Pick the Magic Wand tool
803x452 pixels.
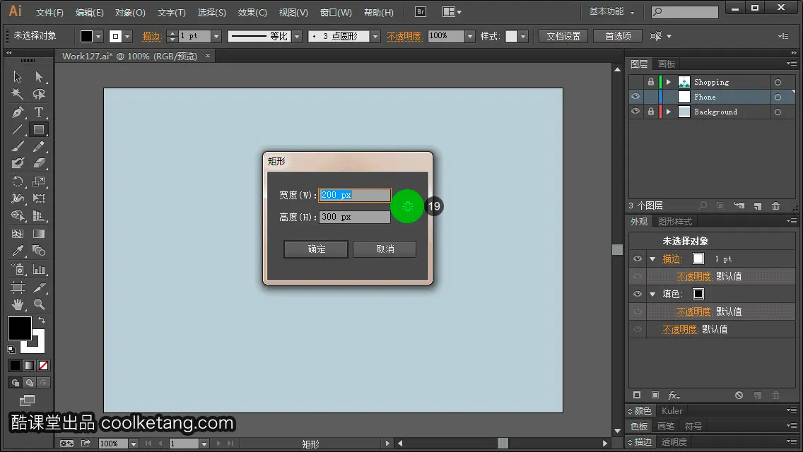tap(18, 94)
